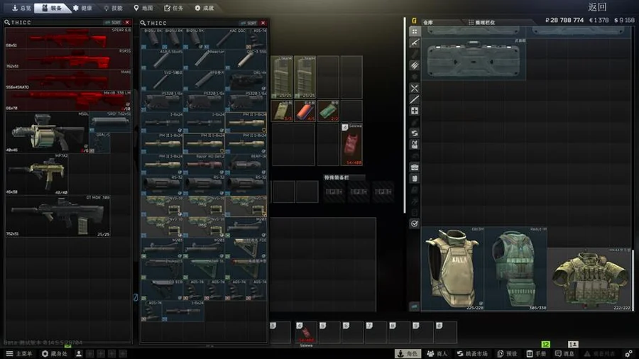The height and width of the screenshot is (359, 639).
Task: Open the 跳蚤市场 flea market
Action: [472, 354]
